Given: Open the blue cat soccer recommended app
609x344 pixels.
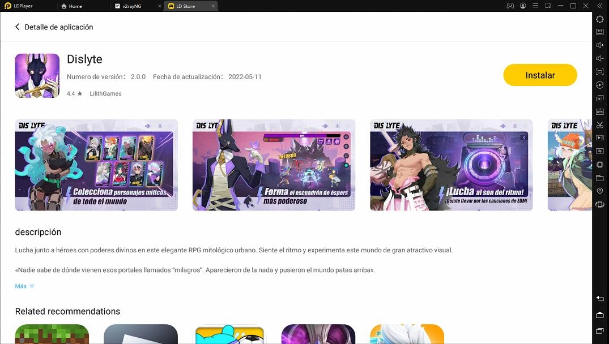Looking at the screenshot, I should [229, 334].
